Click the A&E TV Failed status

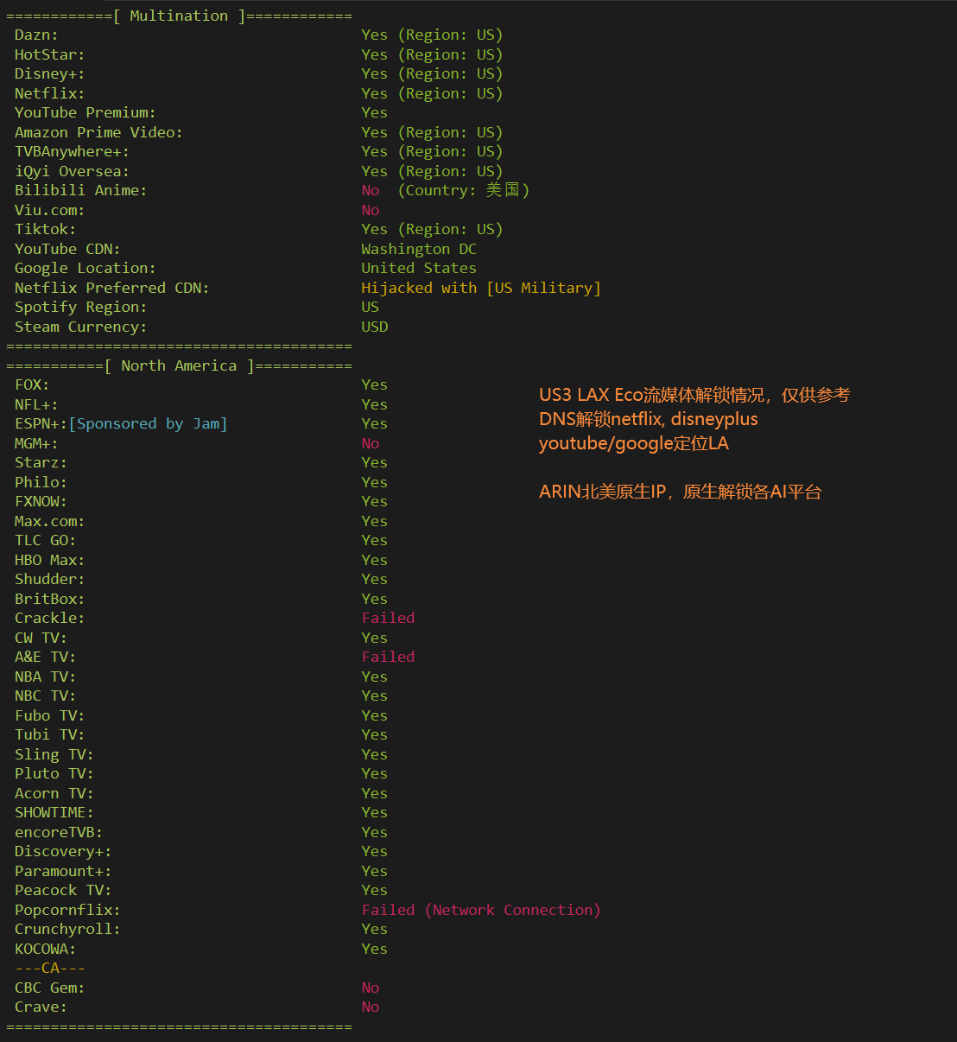388,657
